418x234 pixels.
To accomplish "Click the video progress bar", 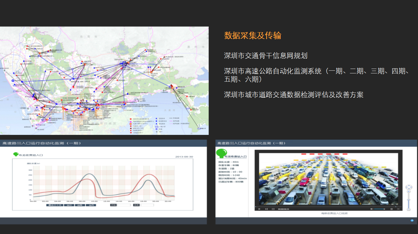I will pos(328,206).
